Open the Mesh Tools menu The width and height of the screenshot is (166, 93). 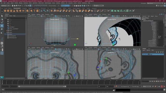pos(41,3)
